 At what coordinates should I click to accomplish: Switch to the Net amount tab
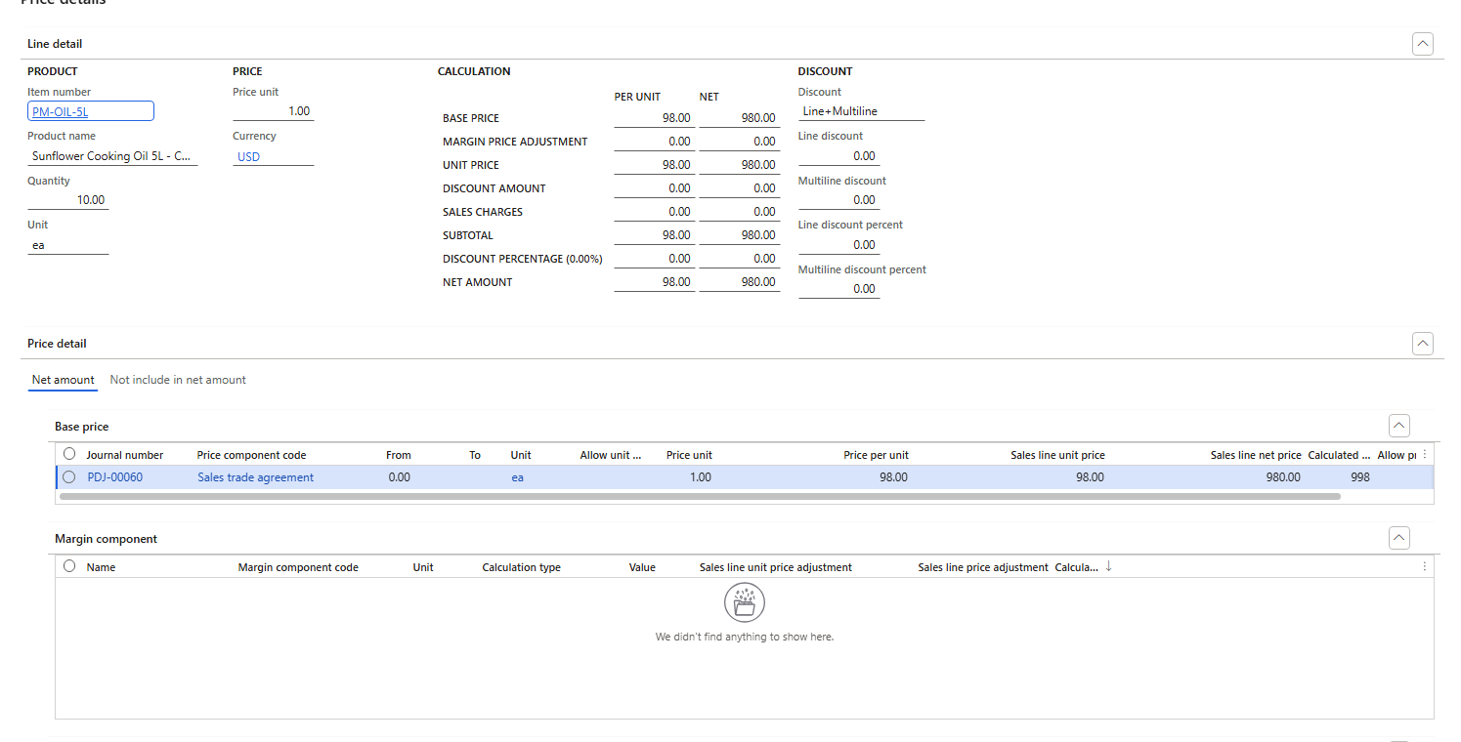click(64, 380)
